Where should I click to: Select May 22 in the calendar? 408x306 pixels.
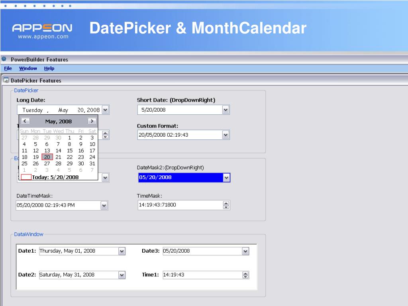[69, 157]
